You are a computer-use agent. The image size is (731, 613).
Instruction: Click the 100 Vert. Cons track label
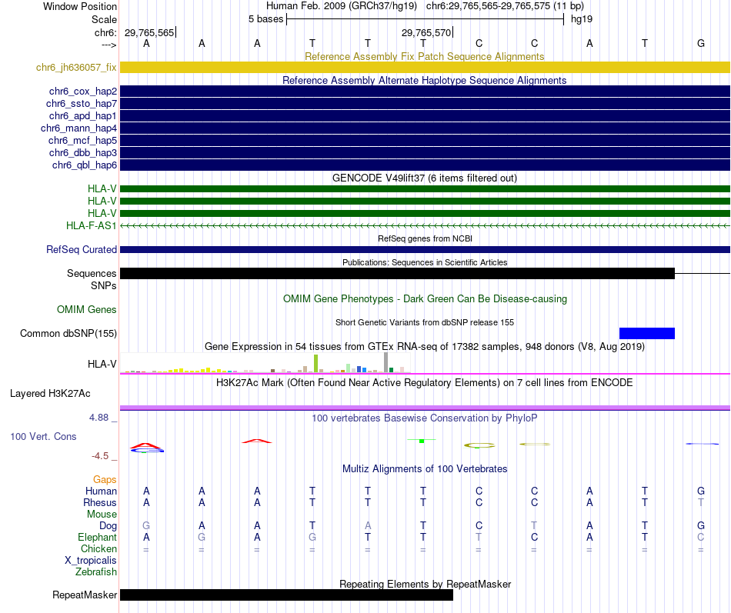[43, 436]
